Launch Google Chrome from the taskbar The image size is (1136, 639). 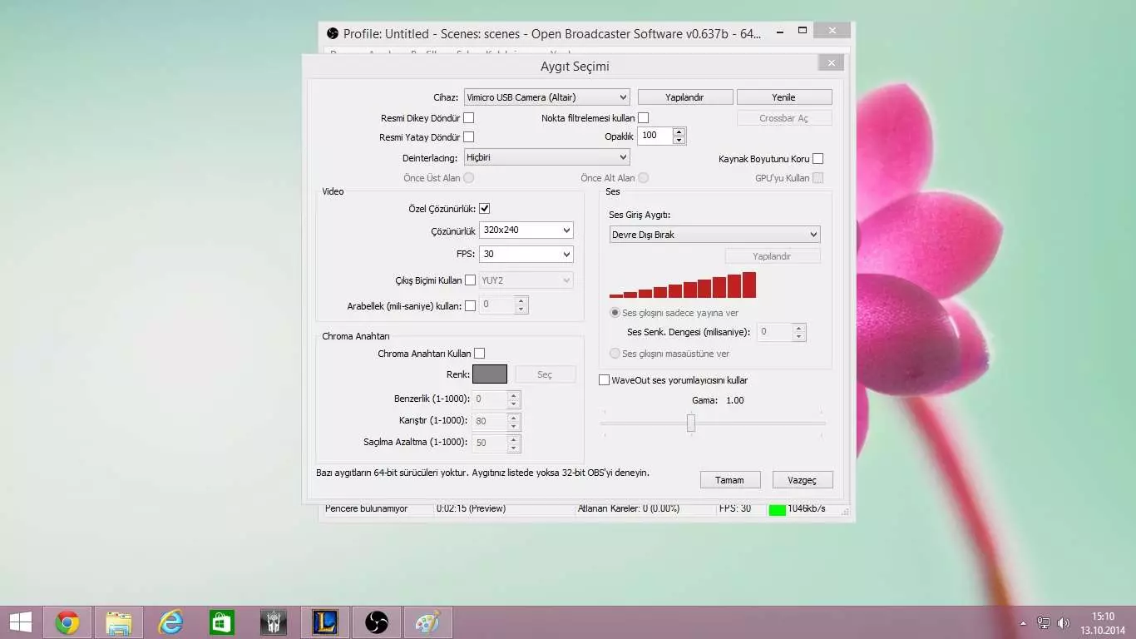[67, 622]
